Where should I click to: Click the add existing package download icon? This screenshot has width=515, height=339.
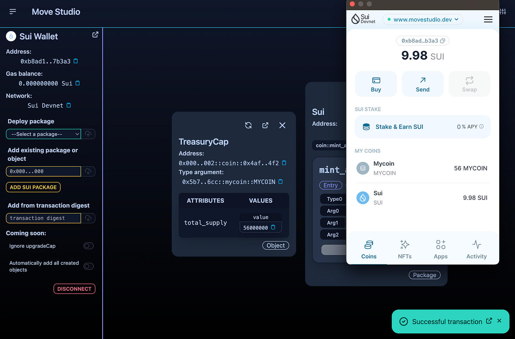coord(88,171)
